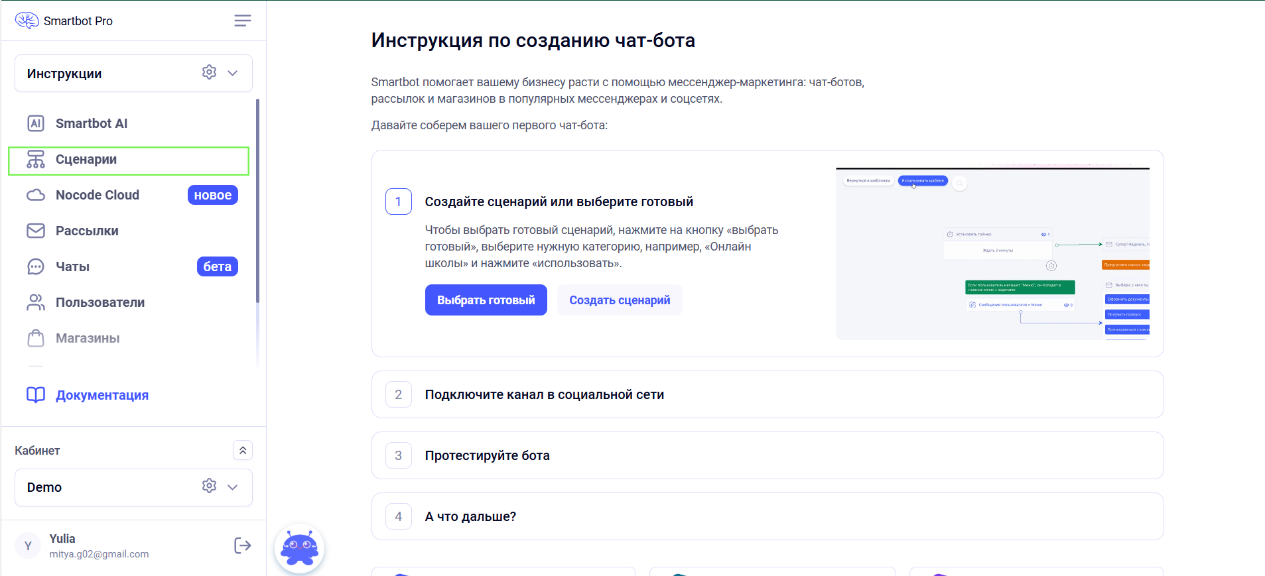The image size is (1265, 576).
Task: Expand the Инструкции project dropdown
Action: pos(232,73)
